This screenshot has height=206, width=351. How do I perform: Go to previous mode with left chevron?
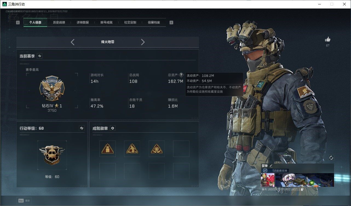pos(73,42)
